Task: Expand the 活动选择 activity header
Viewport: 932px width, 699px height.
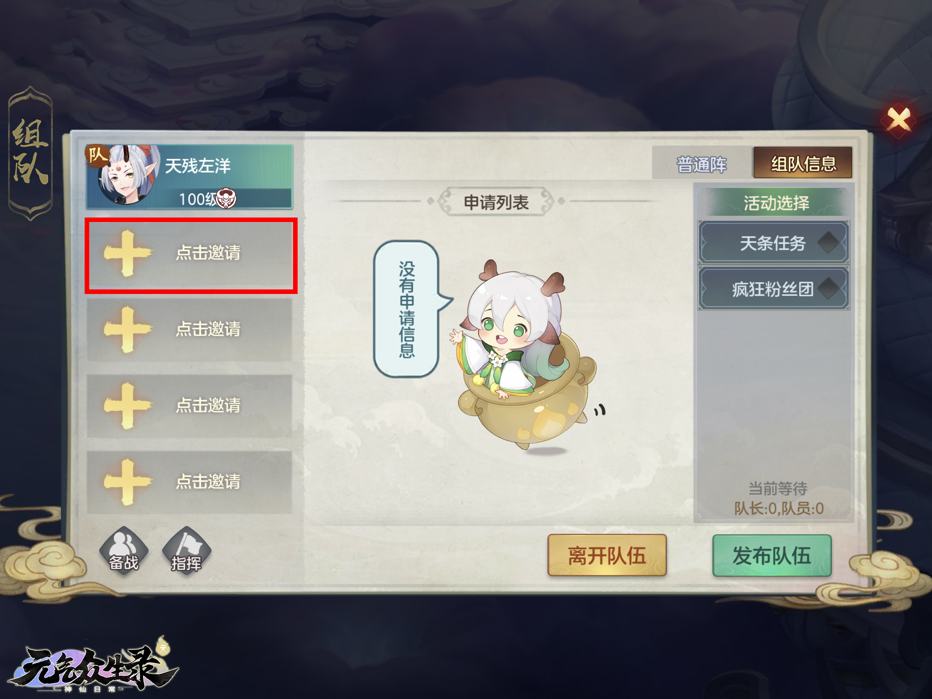Action: coord(776,203)
